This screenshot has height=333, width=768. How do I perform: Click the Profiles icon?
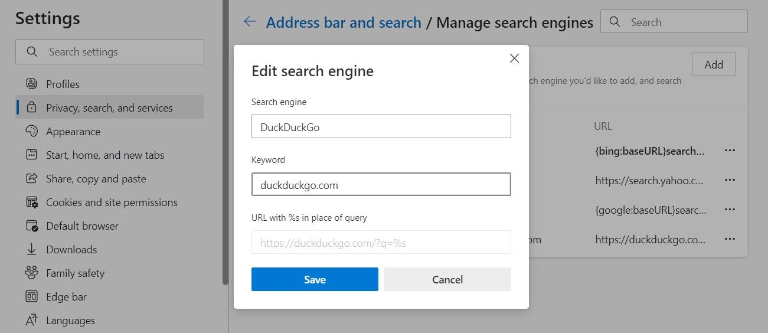pyautogui.click(x=32, y=84)
